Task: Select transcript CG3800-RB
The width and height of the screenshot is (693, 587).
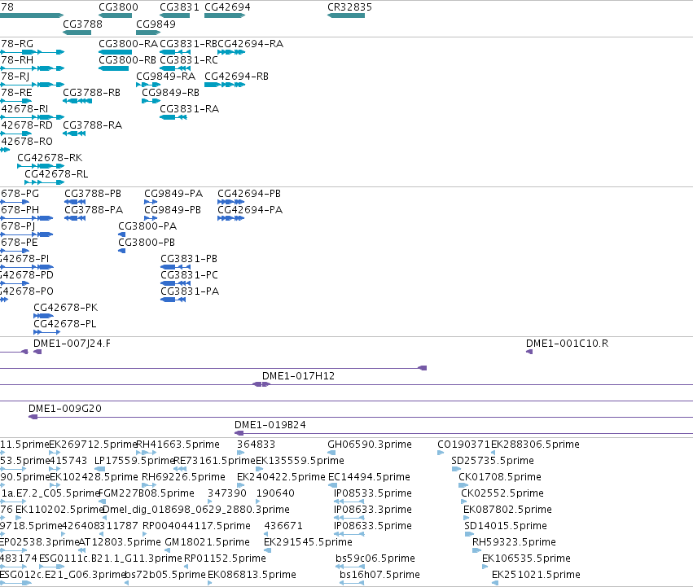Action: point(113,68)
